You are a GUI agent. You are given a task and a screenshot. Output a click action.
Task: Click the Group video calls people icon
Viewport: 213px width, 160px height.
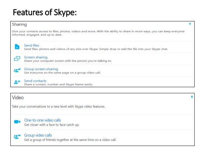click(x=17, y=137)
